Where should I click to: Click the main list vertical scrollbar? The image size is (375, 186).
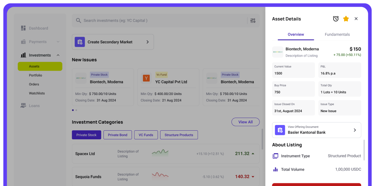click(262, 139)
